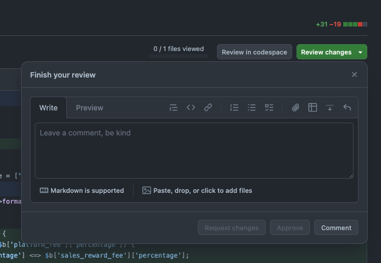
Task: Open the Review changes dropdown arrow
Action: tap(360, 52)
